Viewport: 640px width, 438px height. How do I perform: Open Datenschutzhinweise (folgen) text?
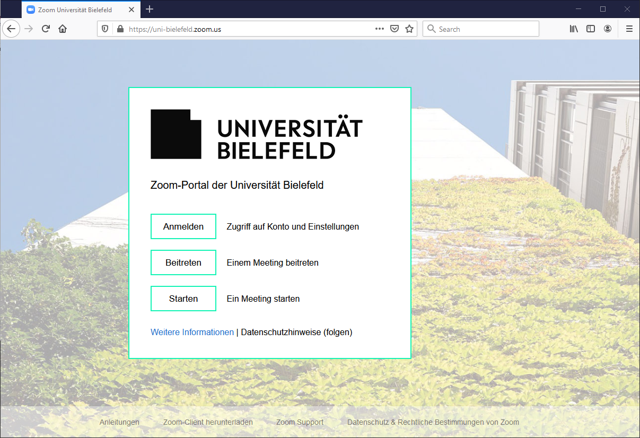pos(296,332)
